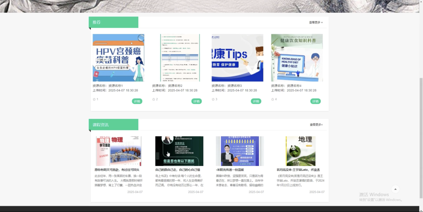423x212 pixels.
Task: Click the upload time under 资源名称1
Action: pyautogui.click(x=115, y=91)
